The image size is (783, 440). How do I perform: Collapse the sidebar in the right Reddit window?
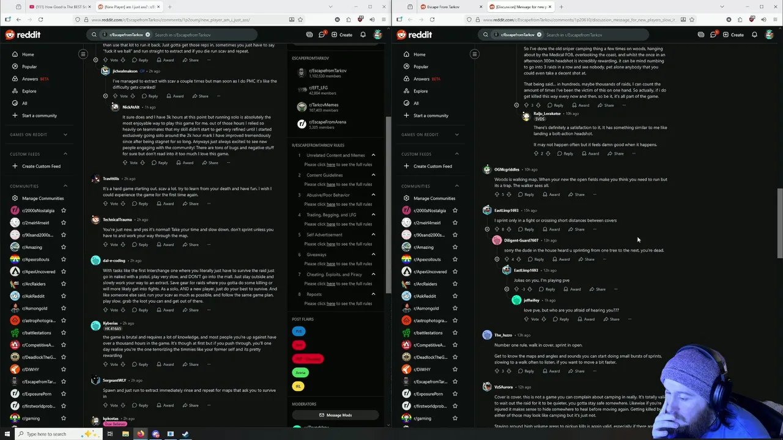(475, 54)
